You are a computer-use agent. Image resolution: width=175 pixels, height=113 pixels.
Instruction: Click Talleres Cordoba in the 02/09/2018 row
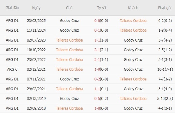pos(69,108)
